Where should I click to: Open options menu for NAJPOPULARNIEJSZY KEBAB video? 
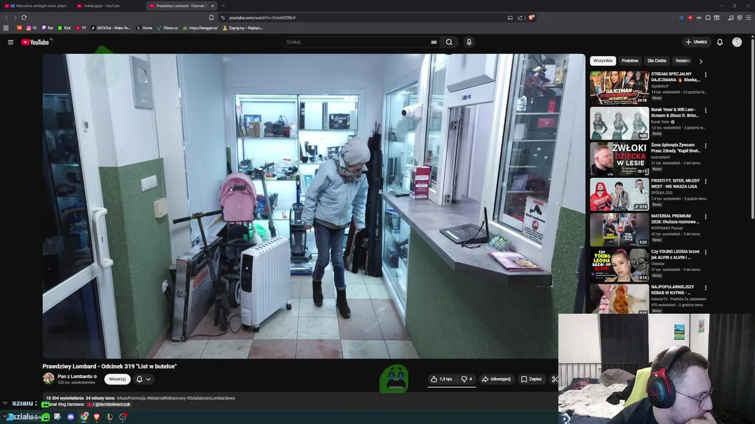705,287
